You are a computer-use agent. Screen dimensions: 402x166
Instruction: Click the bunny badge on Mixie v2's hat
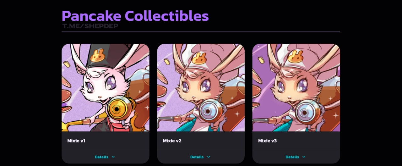coord(199,58)
